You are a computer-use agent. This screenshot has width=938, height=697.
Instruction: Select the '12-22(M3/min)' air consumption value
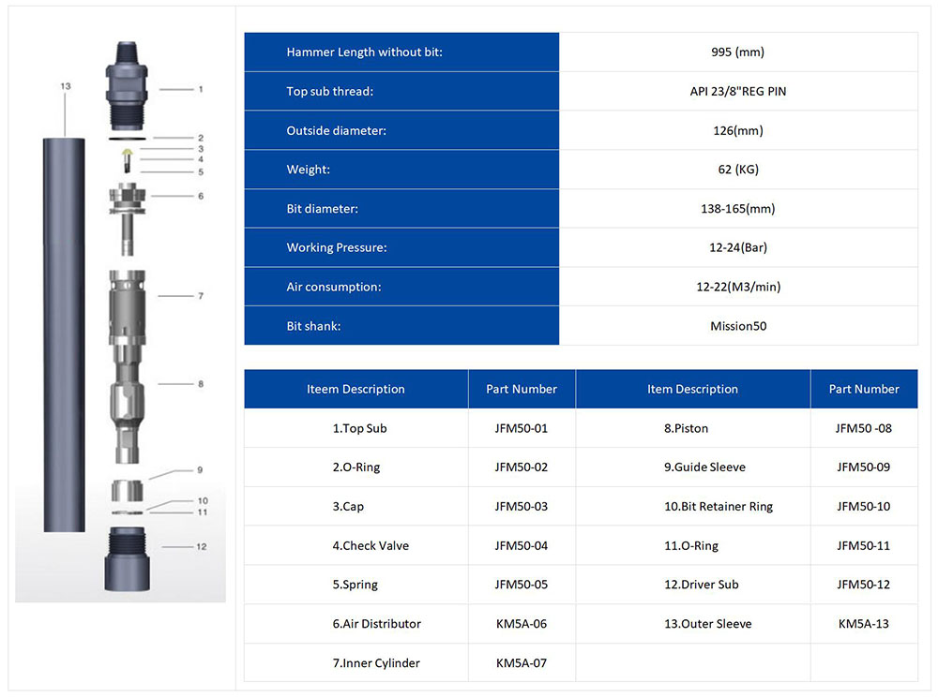737,288
